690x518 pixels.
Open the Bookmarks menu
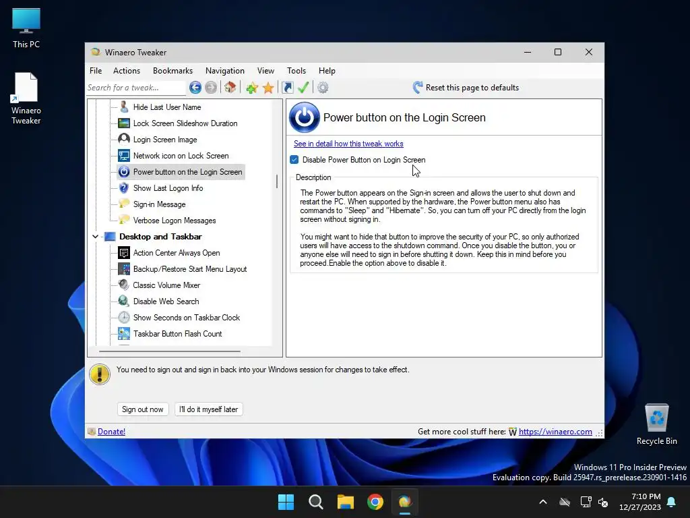173,70
